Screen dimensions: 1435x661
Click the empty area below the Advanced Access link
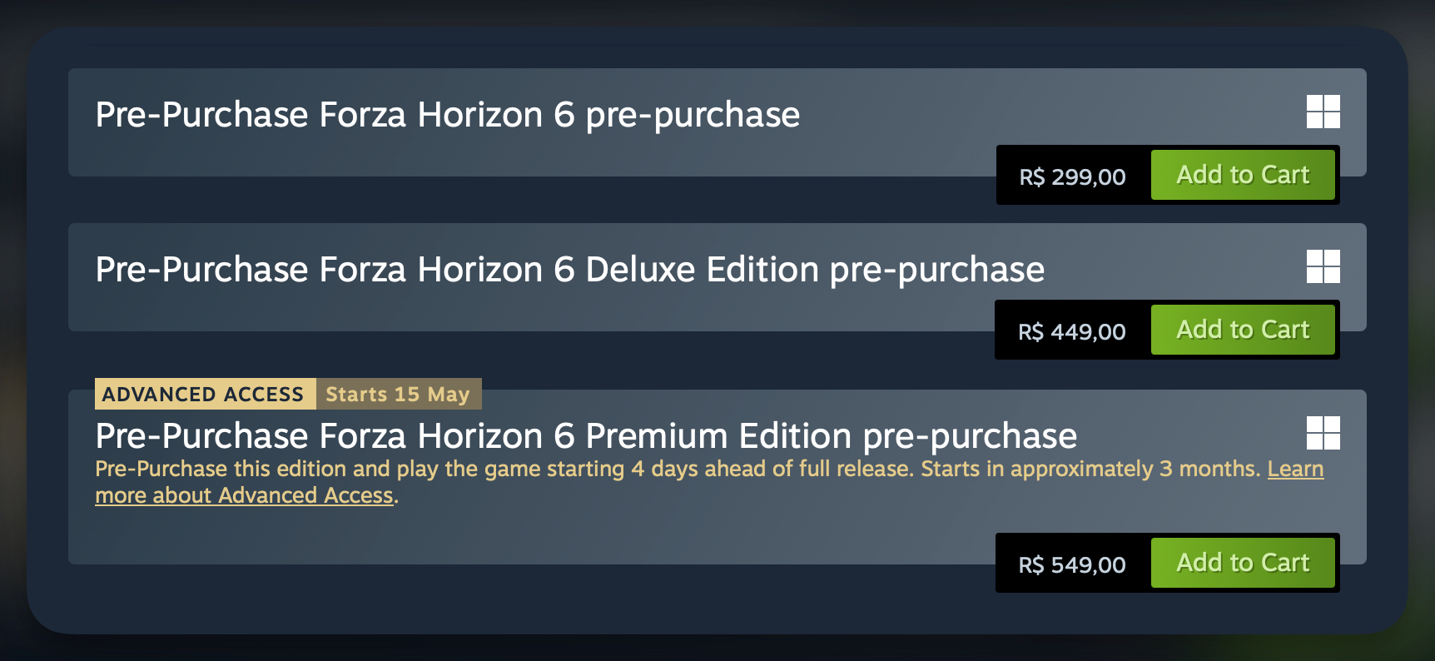pos(499,537)
